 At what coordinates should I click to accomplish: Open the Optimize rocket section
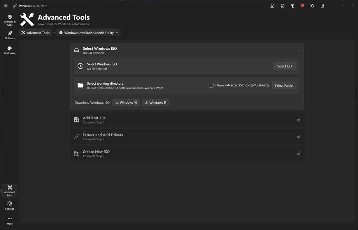[10, 35]
